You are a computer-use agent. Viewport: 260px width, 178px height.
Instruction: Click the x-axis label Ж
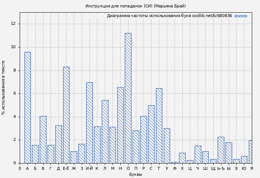click(x=74, y=169)
